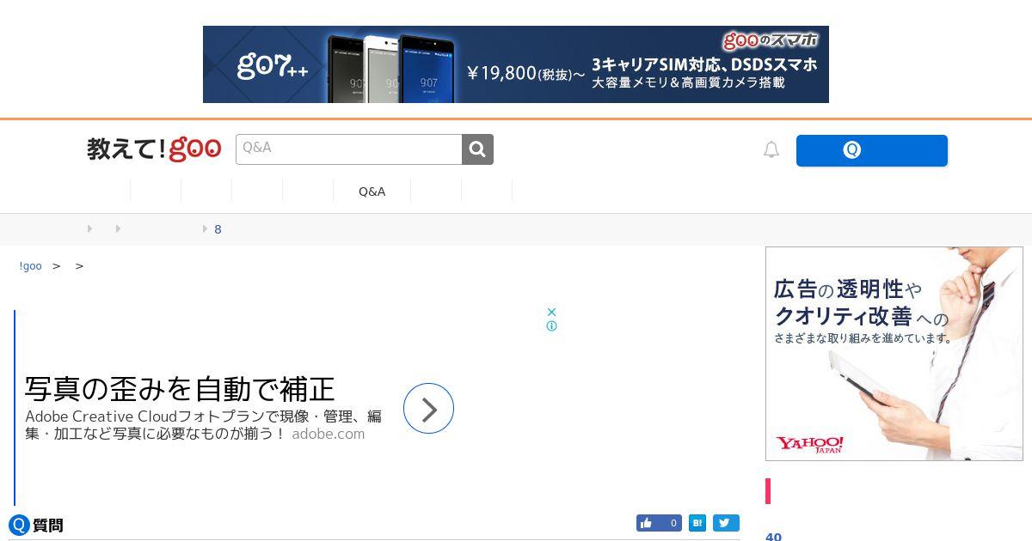Click the Q icon beside 質問 heading
Screen dimensions: 1032x541
[19, 525]
